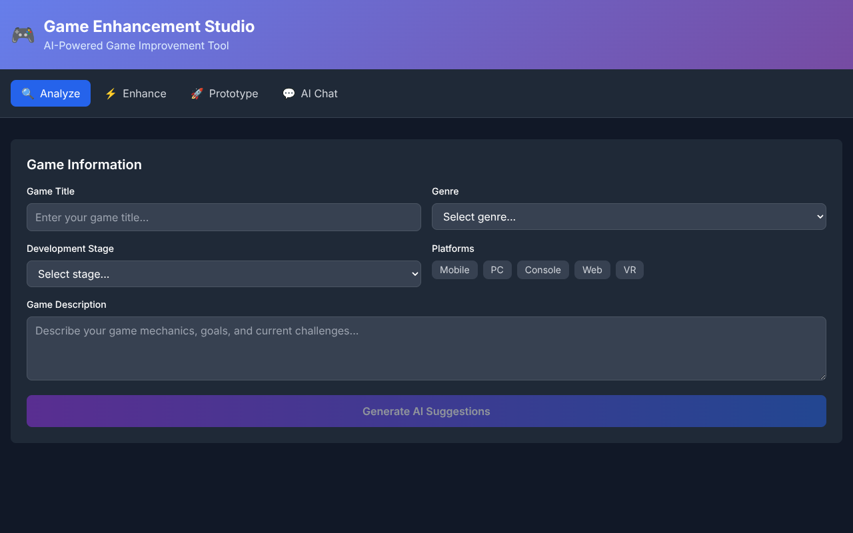
Task: Click the Generate AI Suggestions button
Action: click(x=426, y=411)
